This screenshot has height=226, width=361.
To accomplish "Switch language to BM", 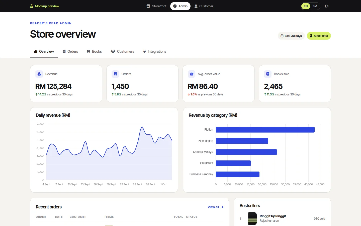I will click(x=315, y=6).
